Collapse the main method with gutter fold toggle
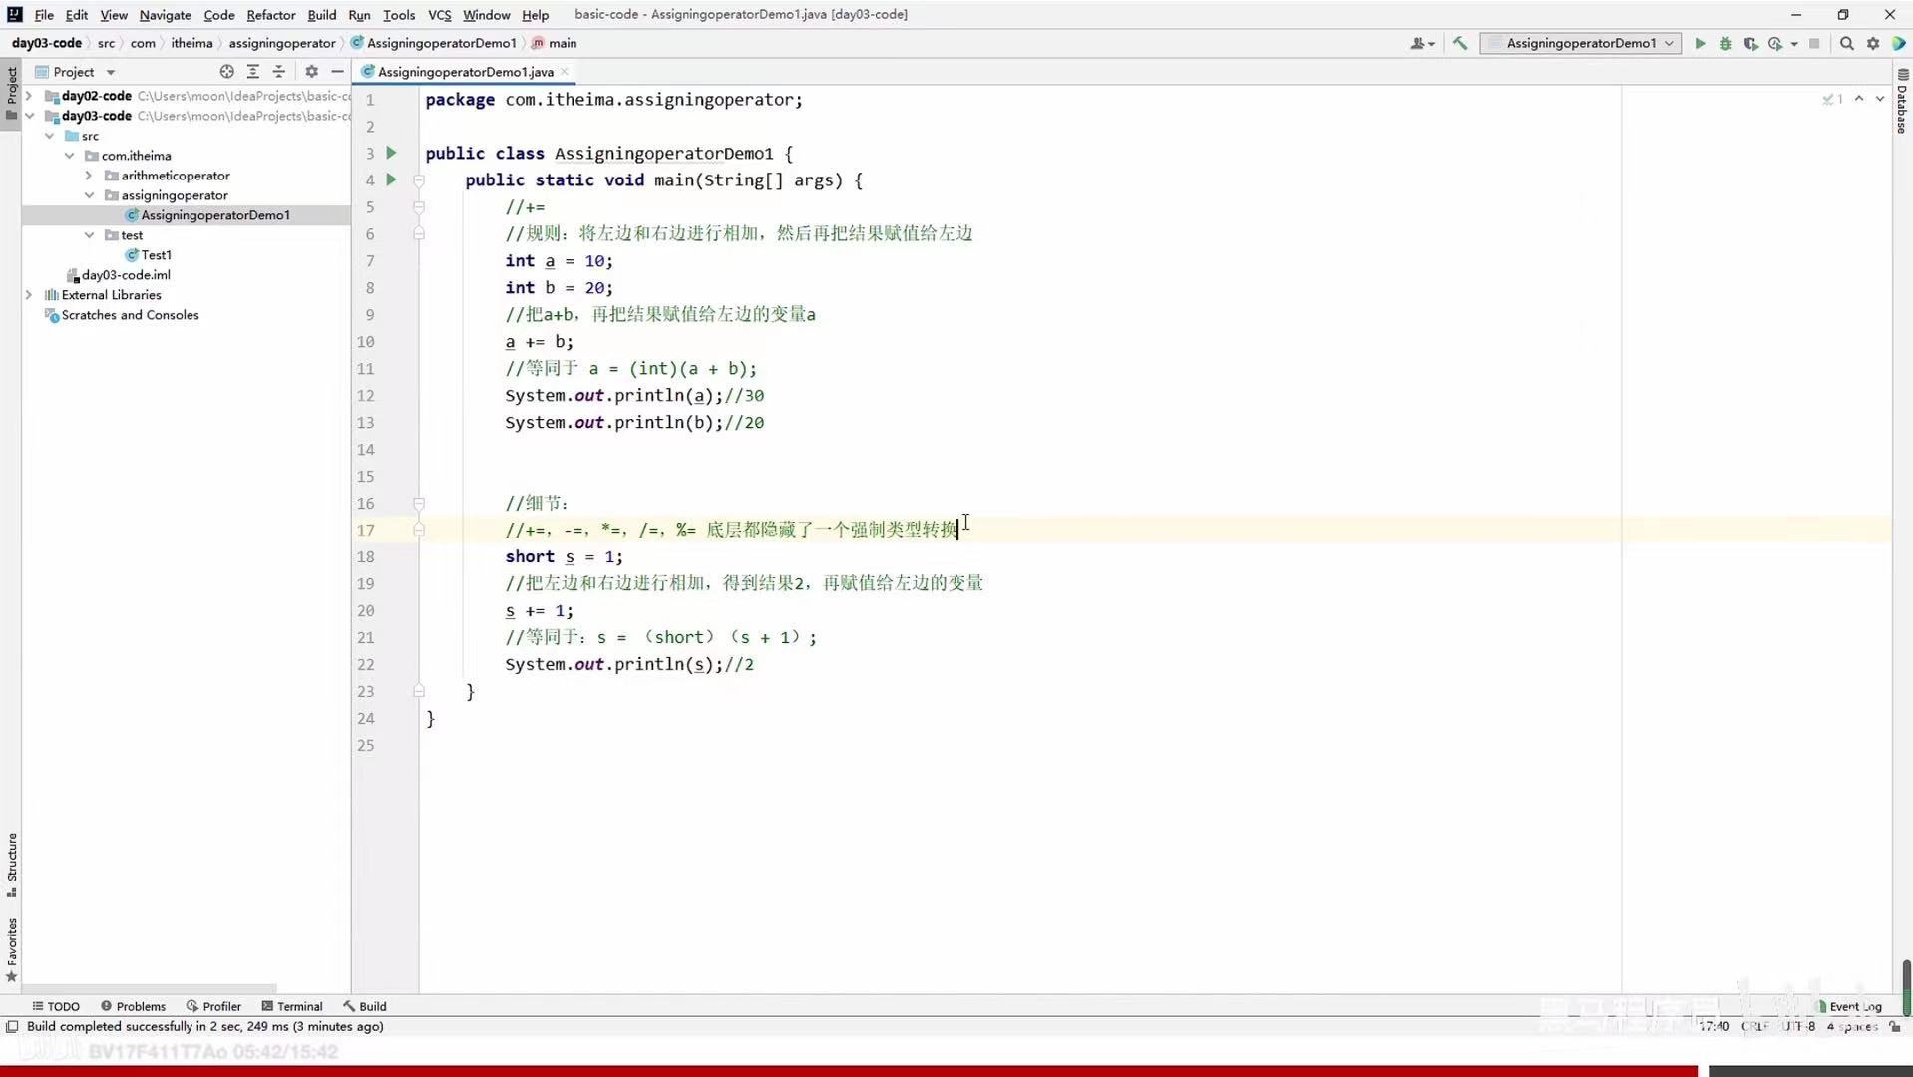Viewport: 1913px width, 1077px height. [420, 180]
